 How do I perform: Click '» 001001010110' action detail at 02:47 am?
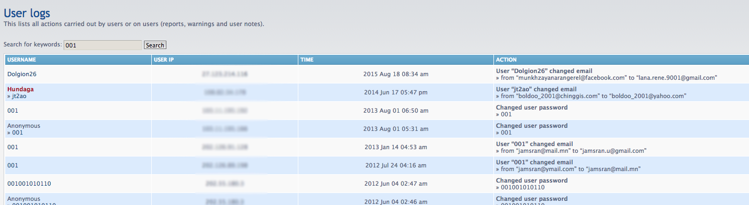521,187
